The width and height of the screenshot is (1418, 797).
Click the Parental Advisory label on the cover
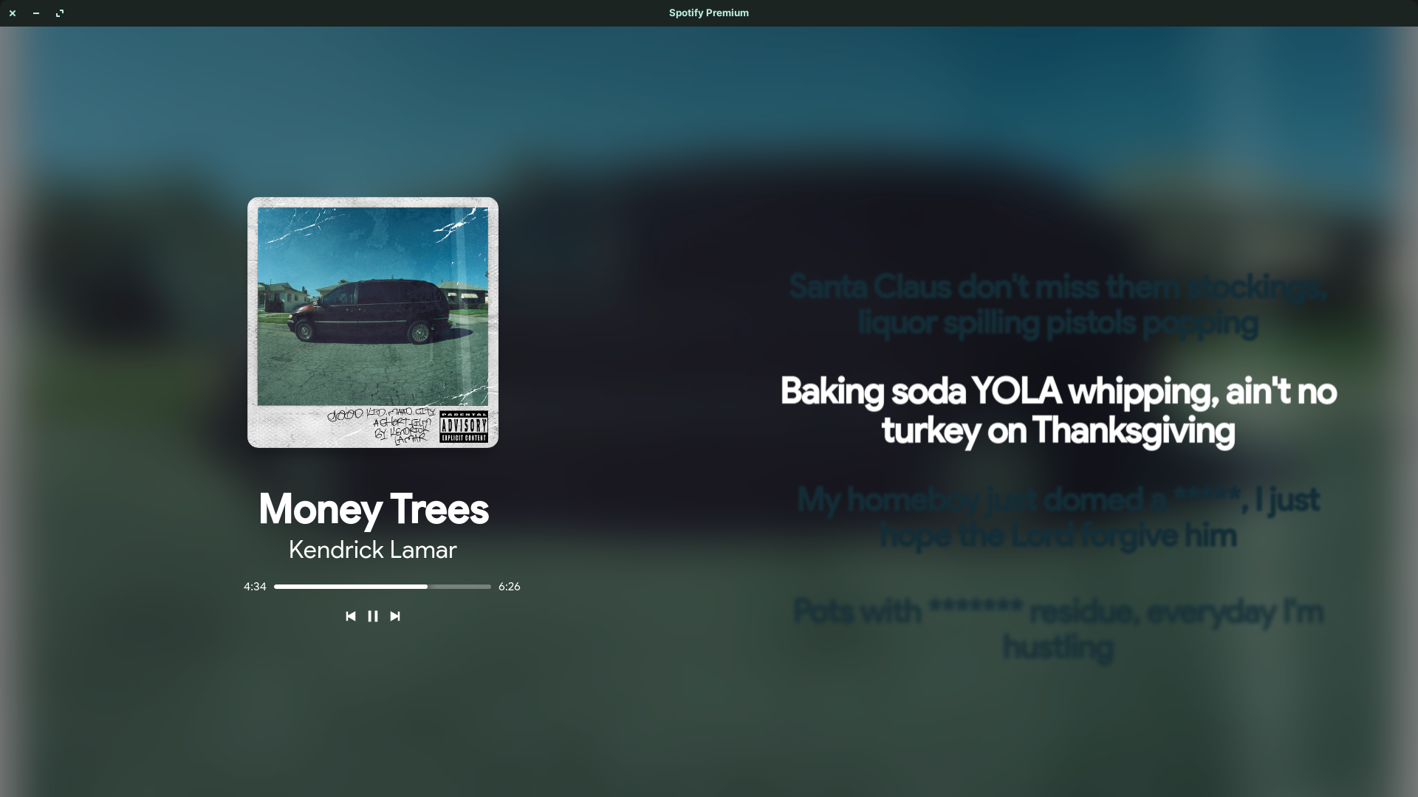[464, 427]
